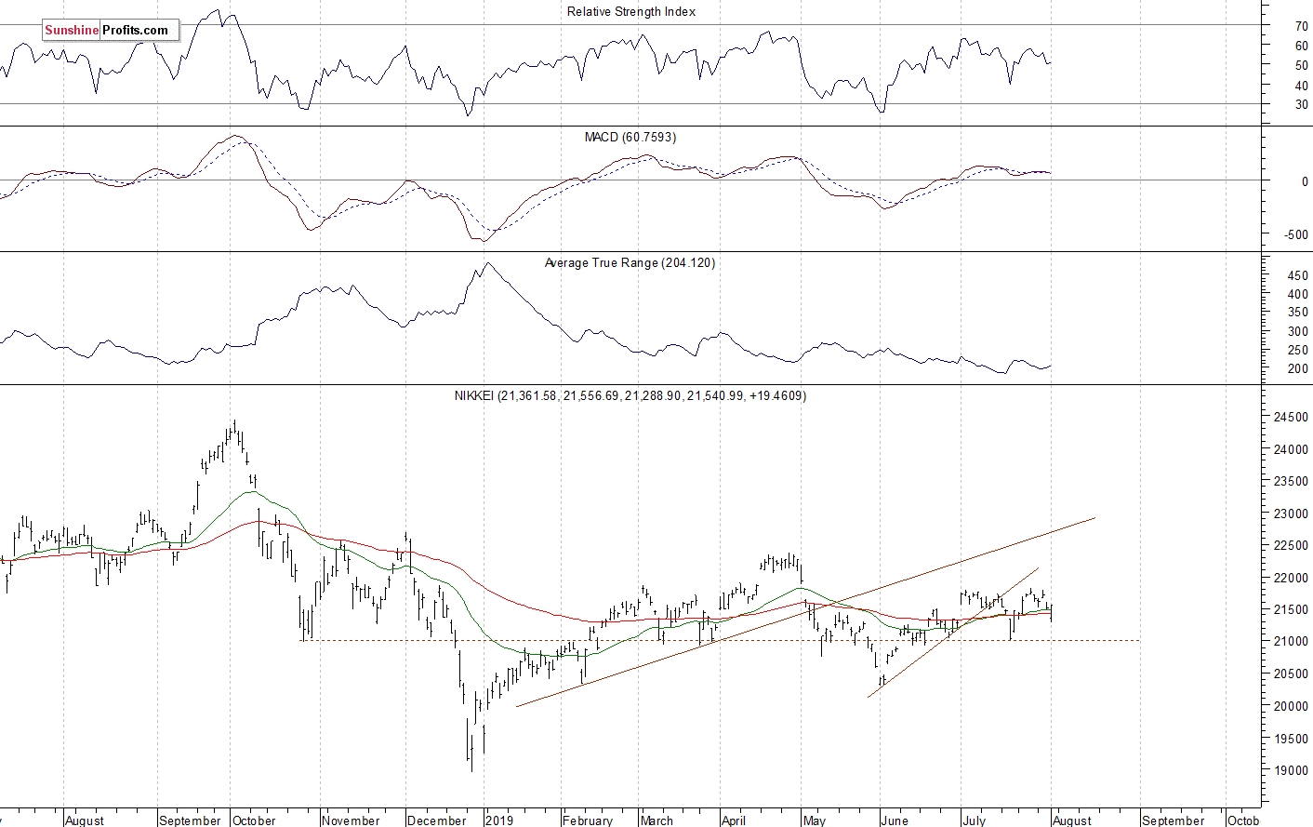Click the RSI 40 axis value
This screenshot has height=827, width=1313.
coord(1302,86)
